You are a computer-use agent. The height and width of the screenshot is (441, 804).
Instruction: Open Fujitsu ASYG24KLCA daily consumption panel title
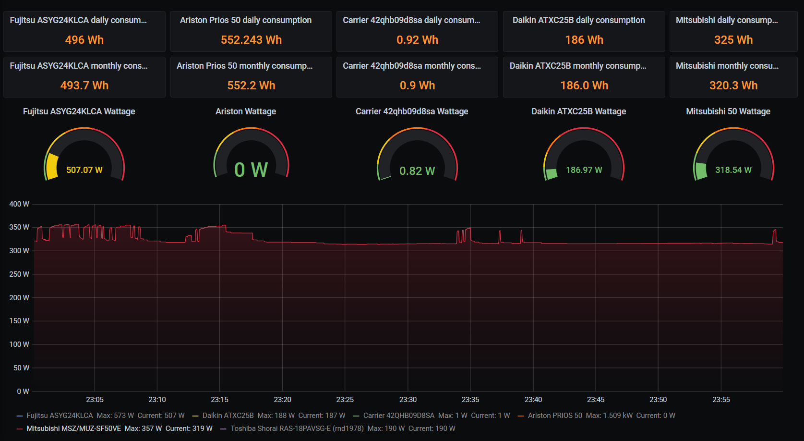coord(78,20)
